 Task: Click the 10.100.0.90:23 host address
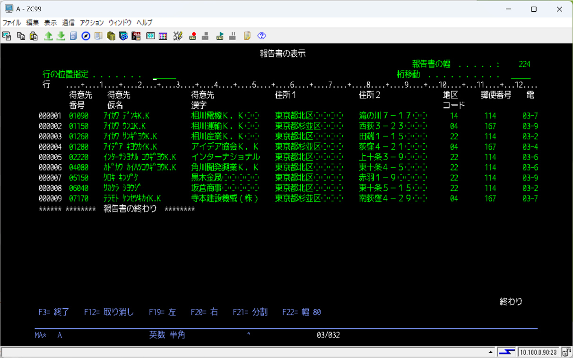pos(539,352)
